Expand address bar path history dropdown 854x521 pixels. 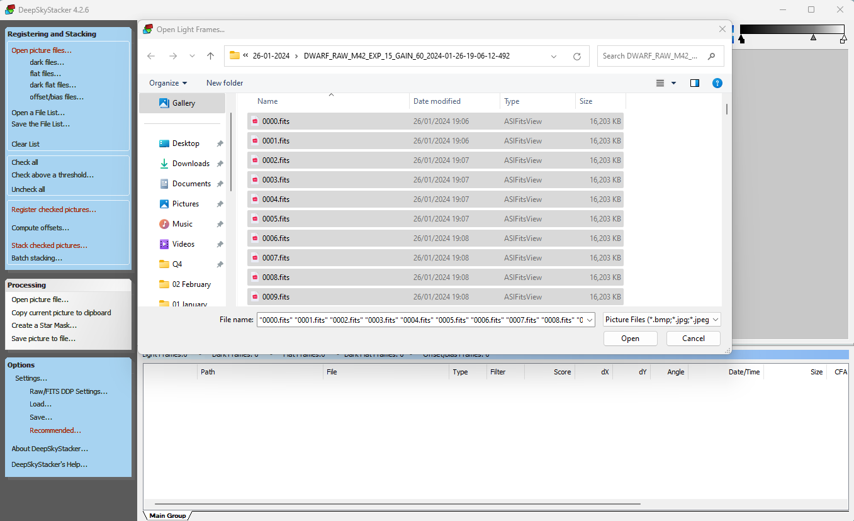coord(554,56)
